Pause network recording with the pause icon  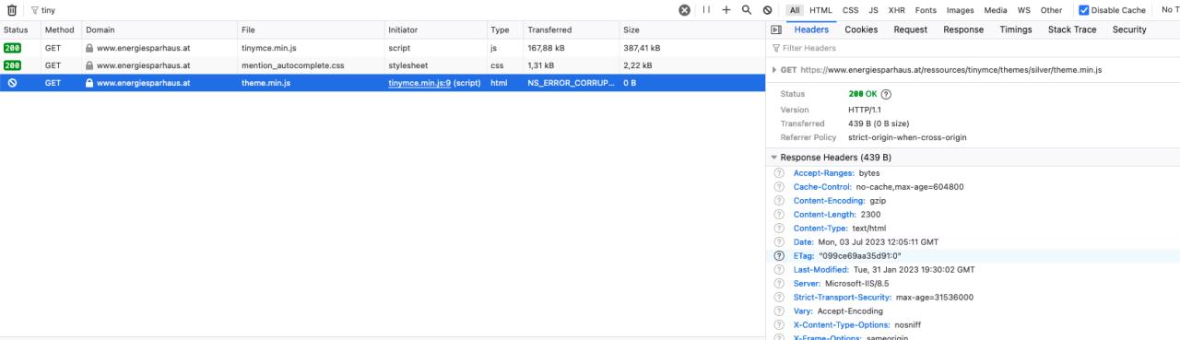(x=707, y=10)
